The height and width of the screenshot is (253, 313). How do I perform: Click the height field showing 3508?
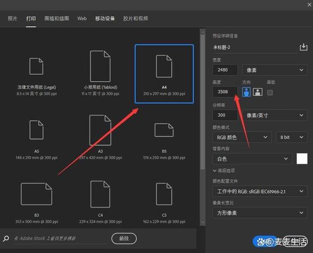[x=225, y=92]
